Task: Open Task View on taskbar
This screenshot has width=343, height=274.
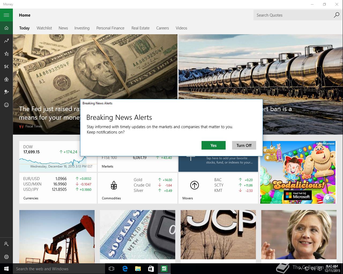Action: coord(111,269)
